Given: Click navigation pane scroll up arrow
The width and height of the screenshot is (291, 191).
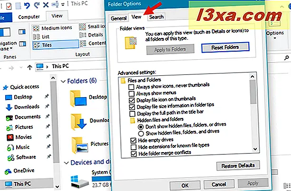Looking at the screenshot, I should pos(53,78).
